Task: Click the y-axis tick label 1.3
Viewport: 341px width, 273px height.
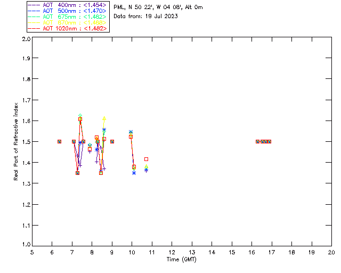Action: pos(26,183)
